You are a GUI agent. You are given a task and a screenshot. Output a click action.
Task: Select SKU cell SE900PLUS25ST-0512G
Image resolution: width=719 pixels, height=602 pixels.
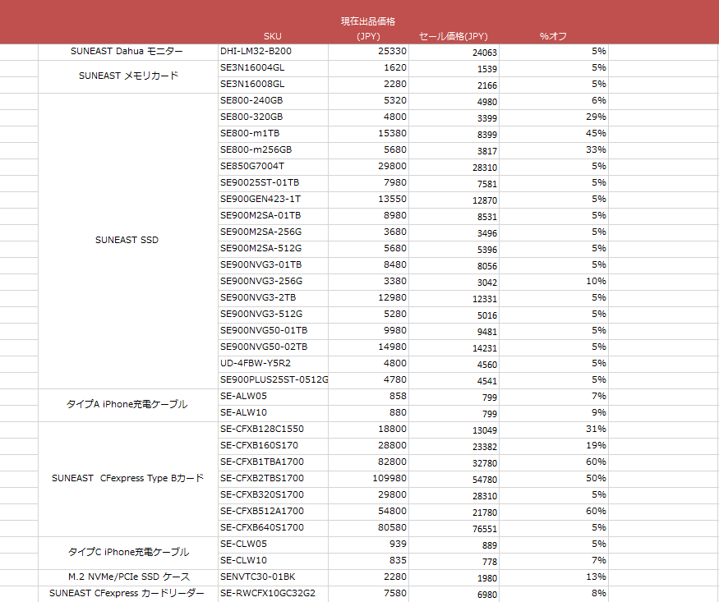point(274,380)
